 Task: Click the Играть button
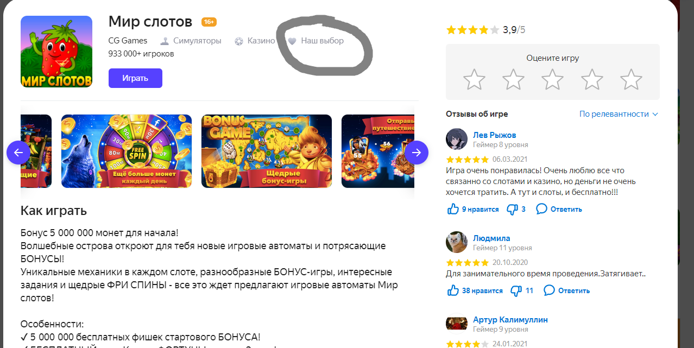[x=135, y=78]
